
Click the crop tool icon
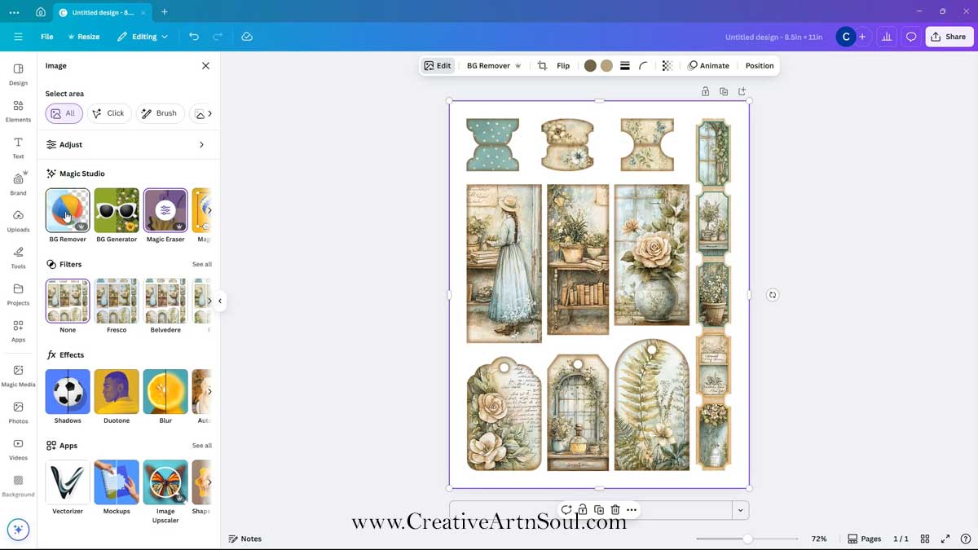[x=542, y=66]
